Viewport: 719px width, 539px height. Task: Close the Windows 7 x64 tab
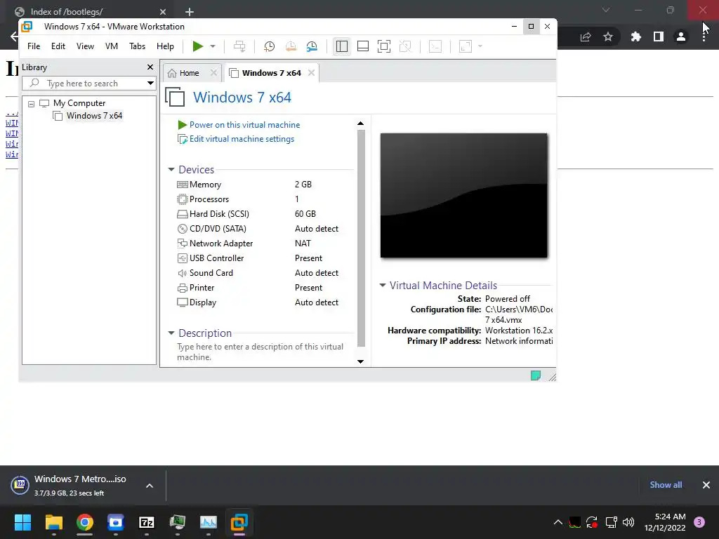(x=311, y=73)
